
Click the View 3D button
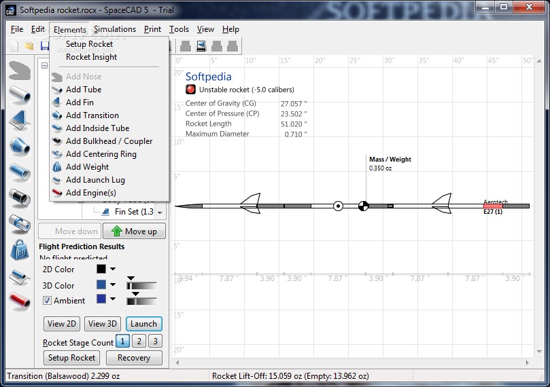[x=103, y=324]
